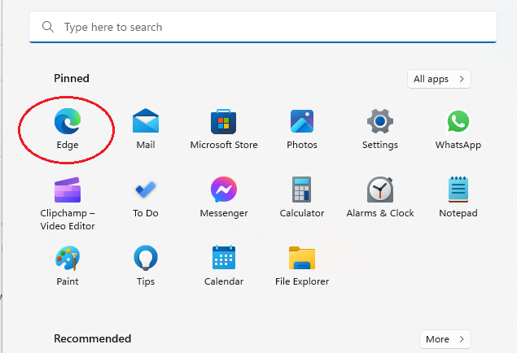Open the Settings gear icon

(x=380, y=123)
